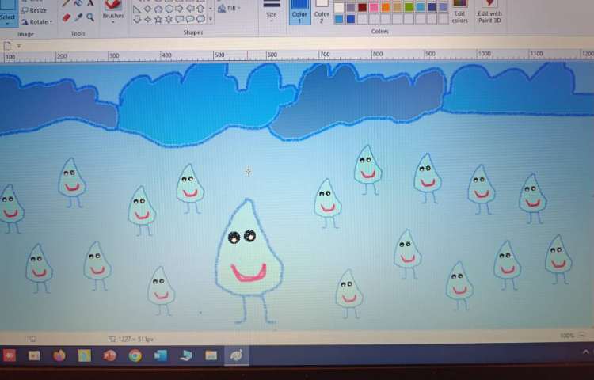This screenshot has height=380, width=594.
Task: Select the Eraser tool
Action: click(67, 17)
